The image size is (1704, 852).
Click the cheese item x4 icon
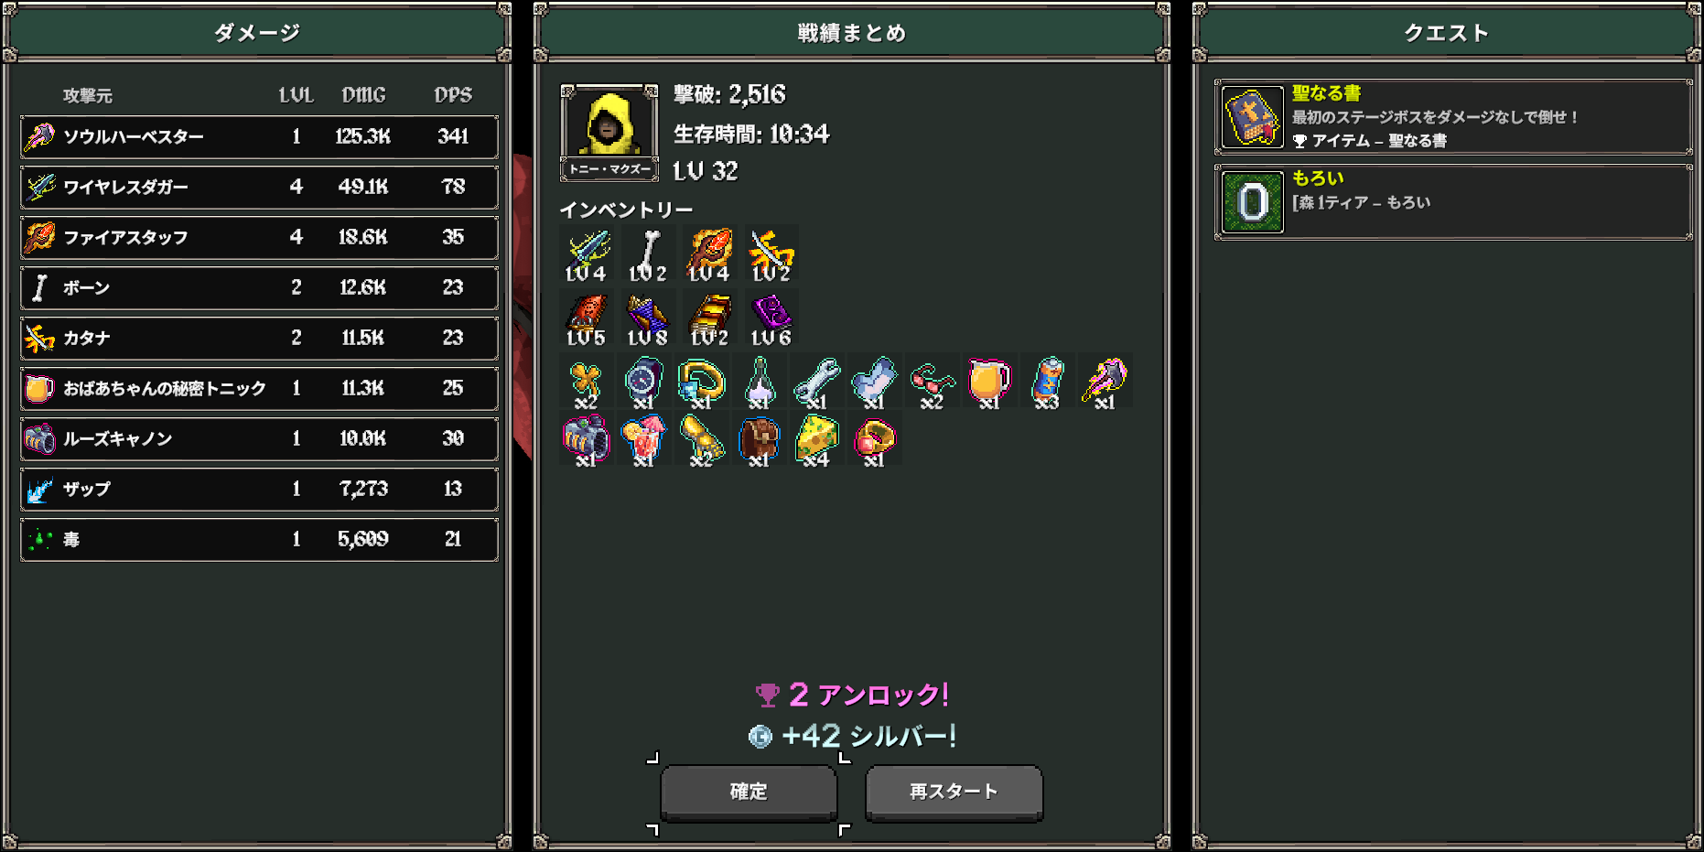816,439
